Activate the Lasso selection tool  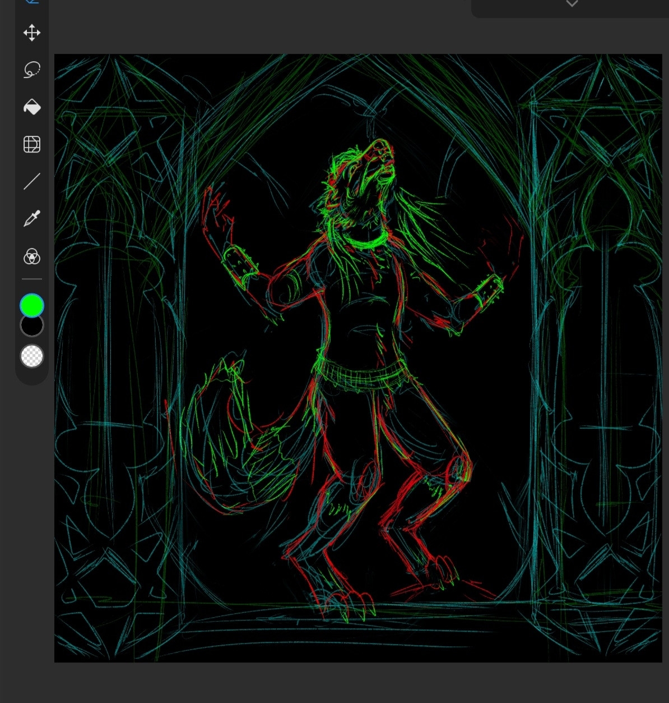(x=32, y=70)
